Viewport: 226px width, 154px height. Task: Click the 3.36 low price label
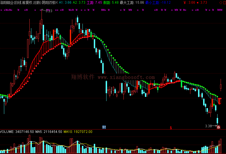point(208,126)
